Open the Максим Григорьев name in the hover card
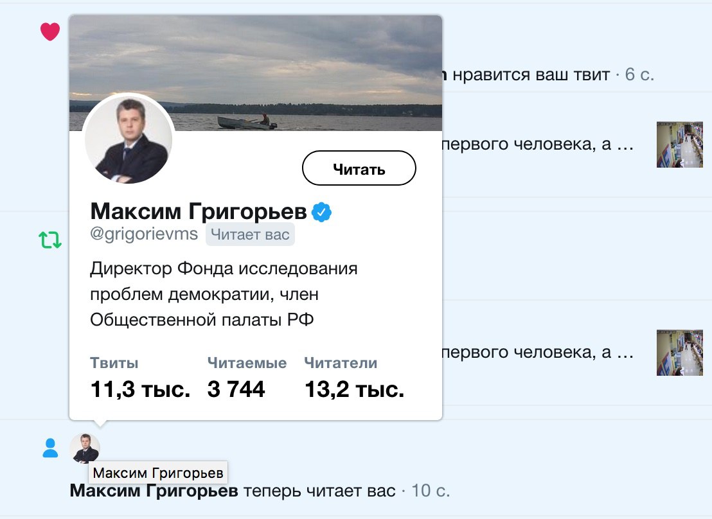Image resolution: width=712 pixels, height=519 pixels. (199, 211)
